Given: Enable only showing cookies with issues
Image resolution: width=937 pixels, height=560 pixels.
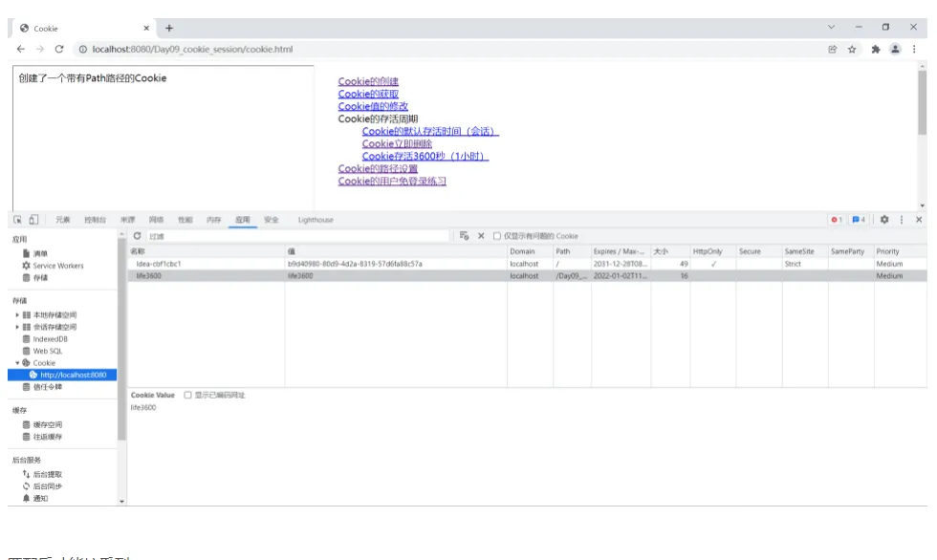Looking at the screenshot, I should click(496, 236).
